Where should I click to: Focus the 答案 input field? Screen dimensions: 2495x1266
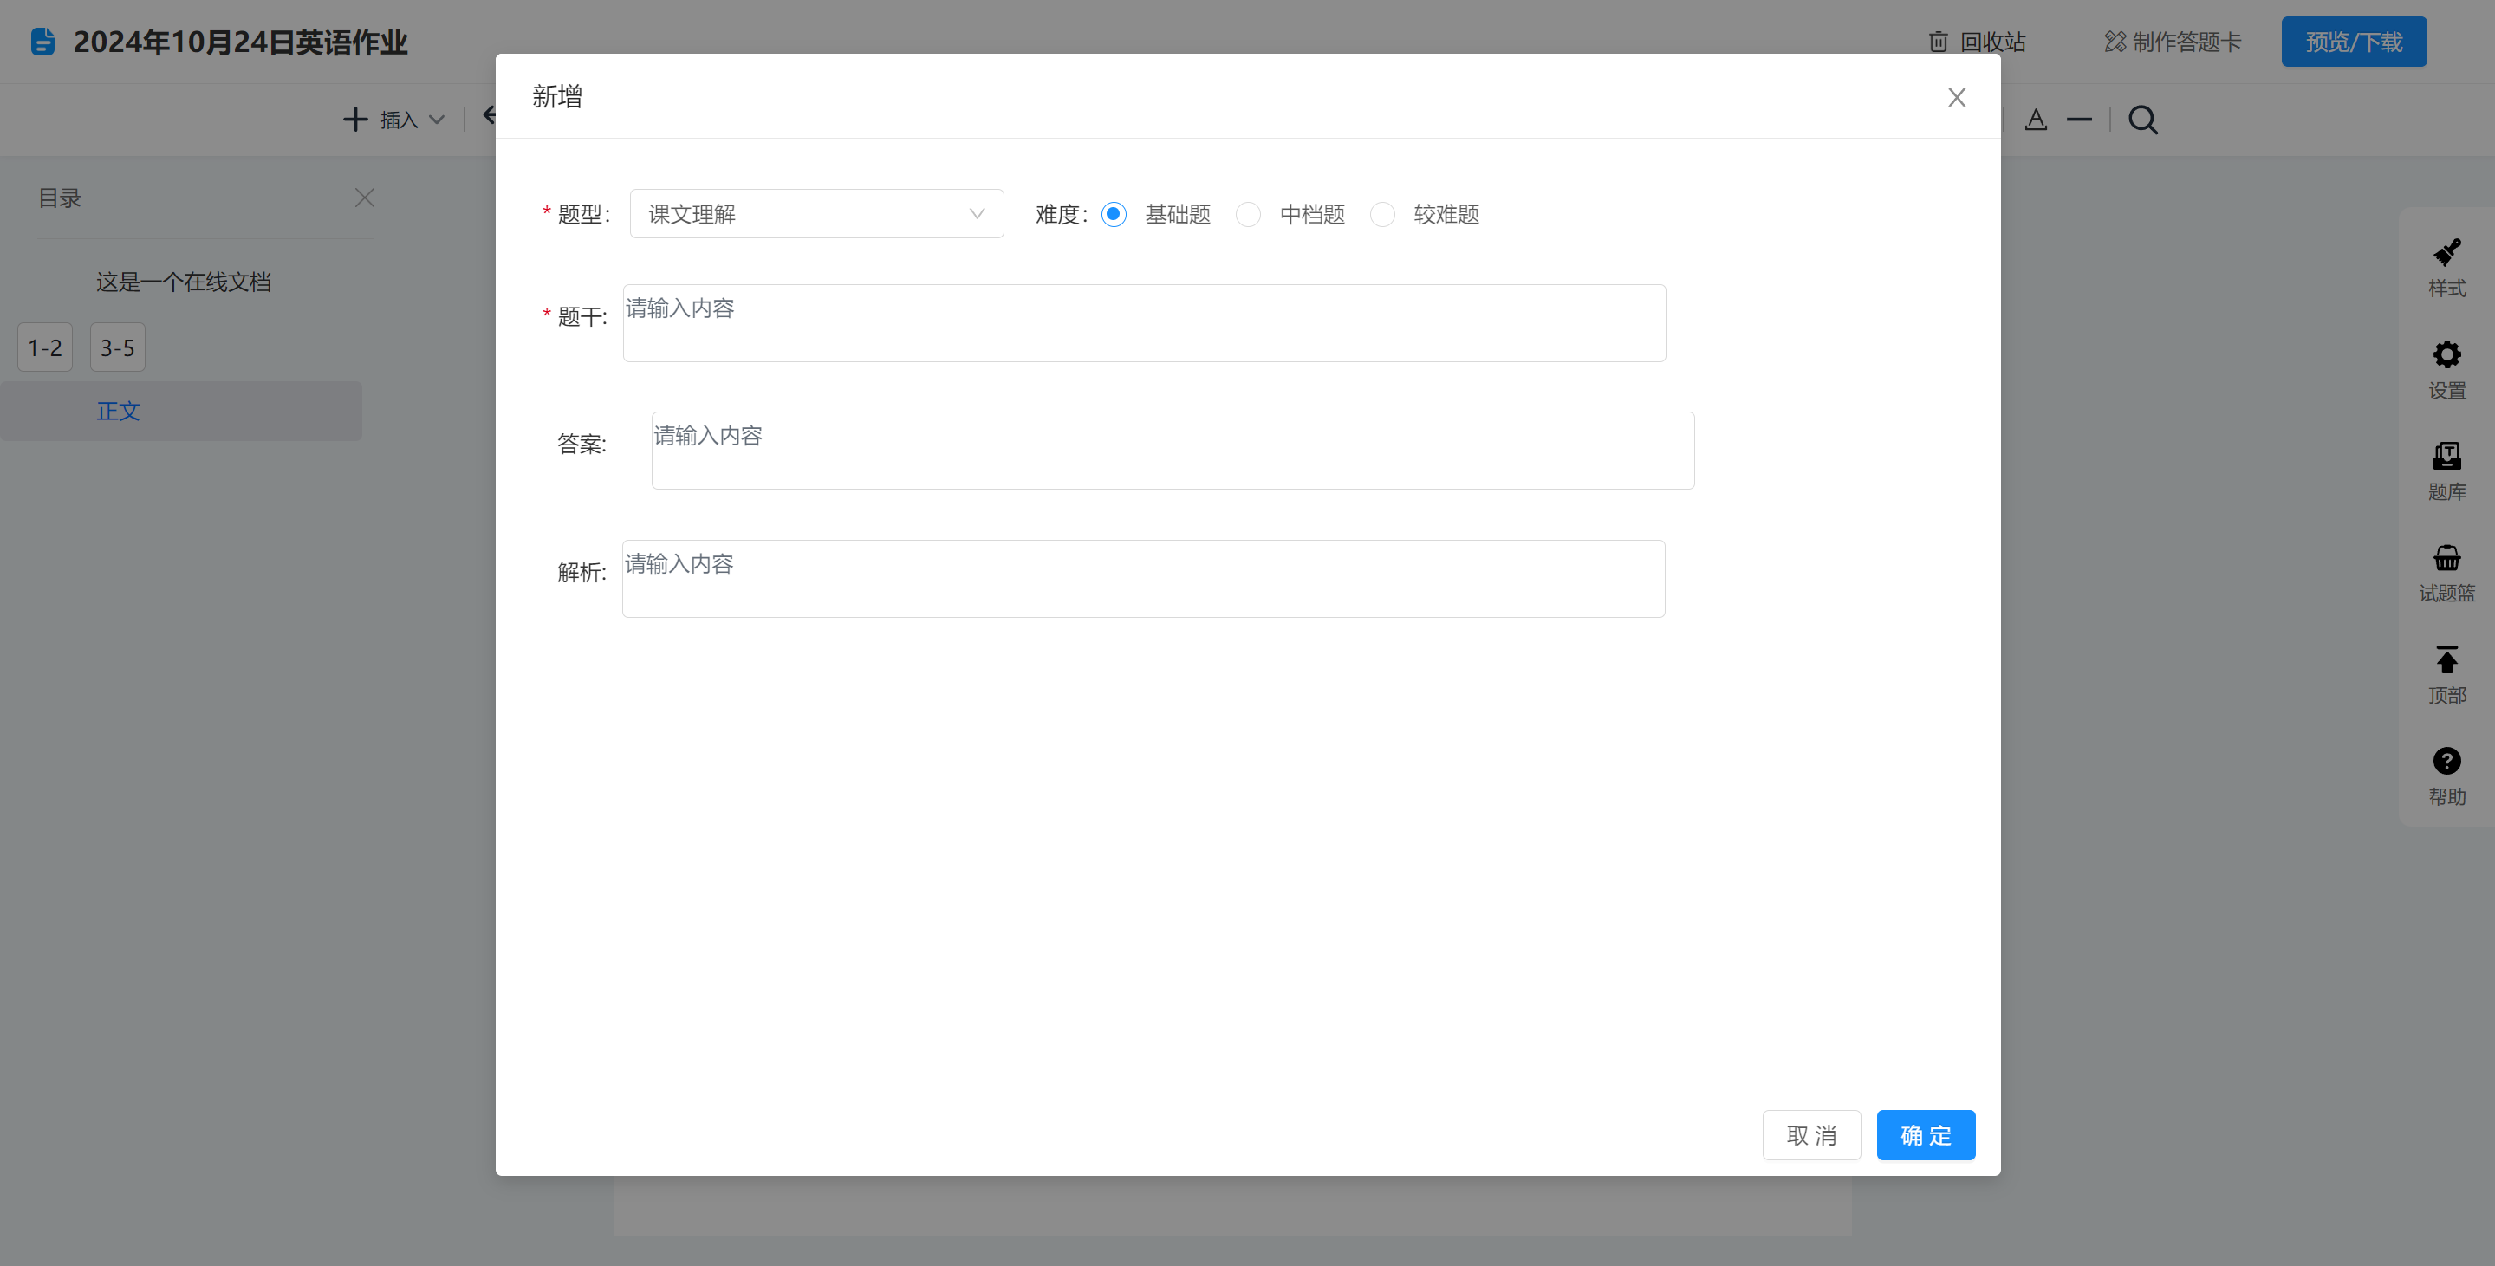point(1172,451)
